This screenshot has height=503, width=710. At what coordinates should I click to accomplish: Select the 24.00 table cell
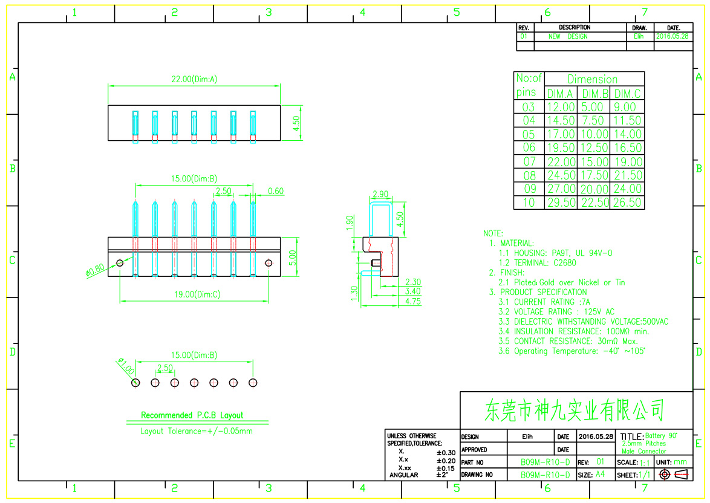tap(628, 189)
